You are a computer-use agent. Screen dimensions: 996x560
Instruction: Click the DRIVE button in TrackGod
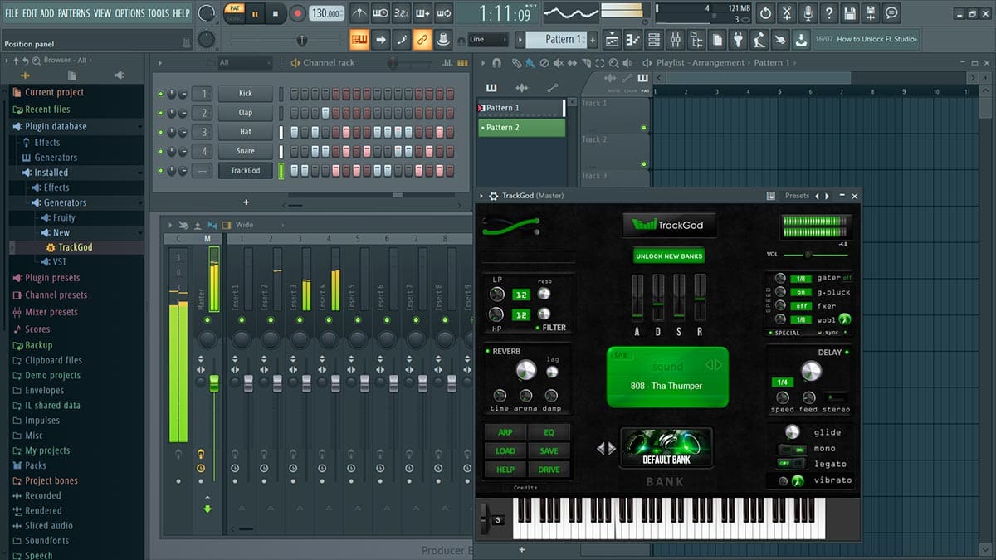click(549, 470)
